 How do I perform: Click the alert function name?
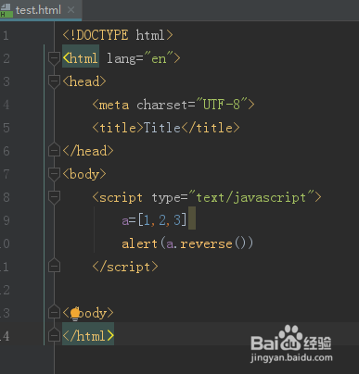click(x=139, y=243)
